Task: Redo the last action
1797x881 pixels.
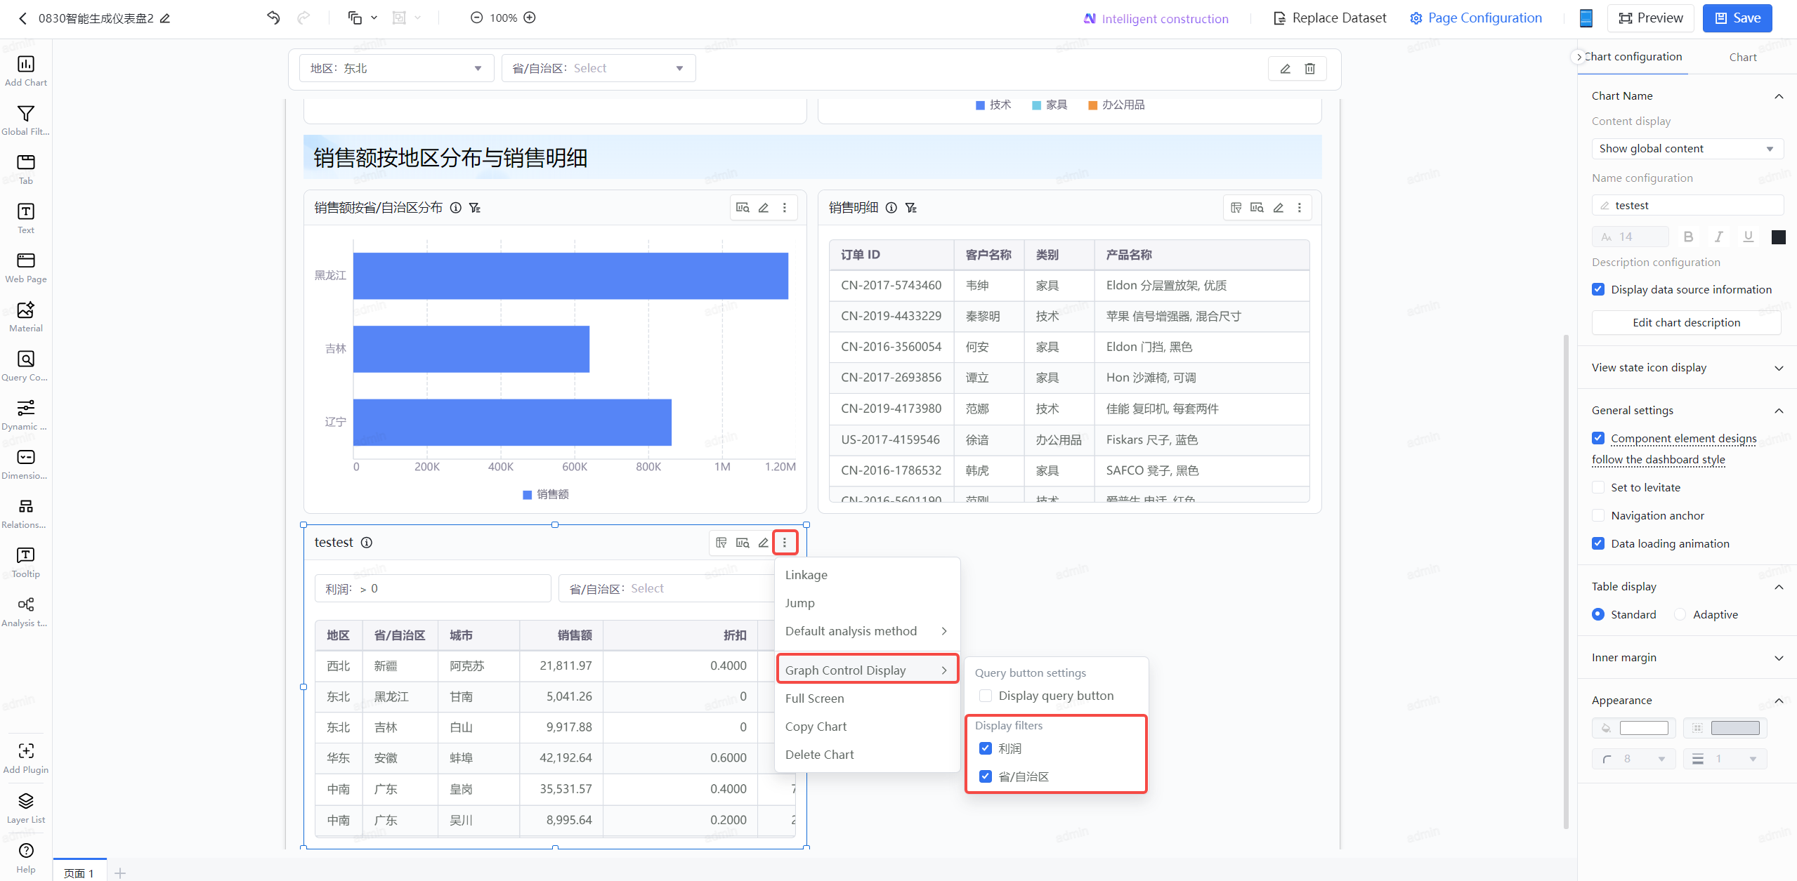Action: [x=303, y=18]
